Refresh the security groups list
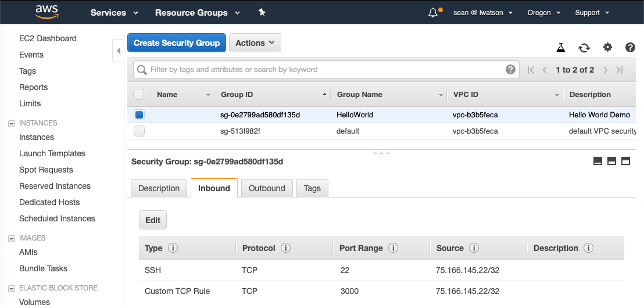Screen dimensions: 644x305 584,48
